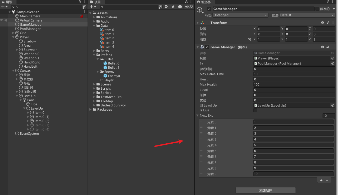Click the 元素 3 drag handle
The height and width of the screenshot is (195, 338).
201,139
